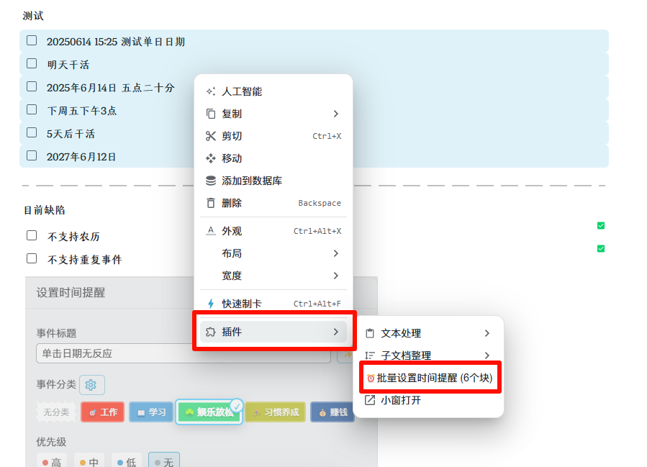Viewport: 647px width, 467px height.
Task: Check the 明天干活 task checkbox
Action: tap(32, 63)
